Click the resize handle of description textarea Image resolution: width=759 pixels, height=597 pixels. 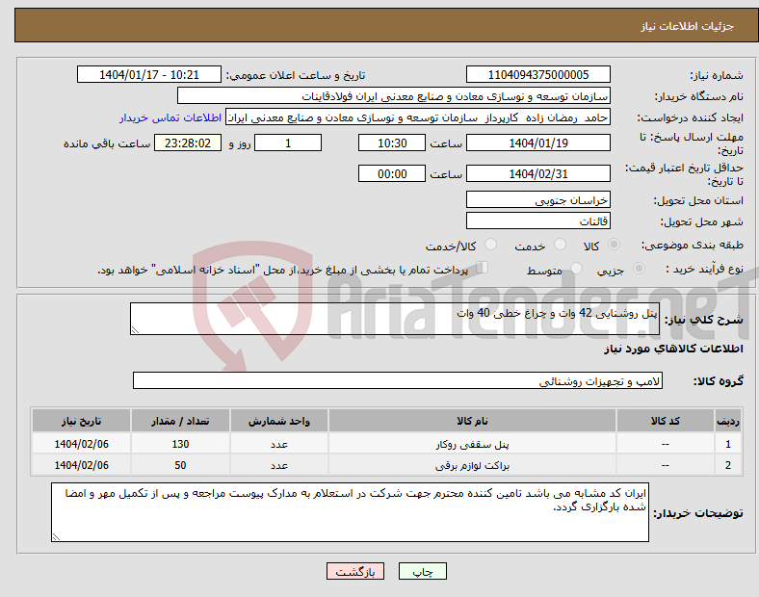coord(135,330)
